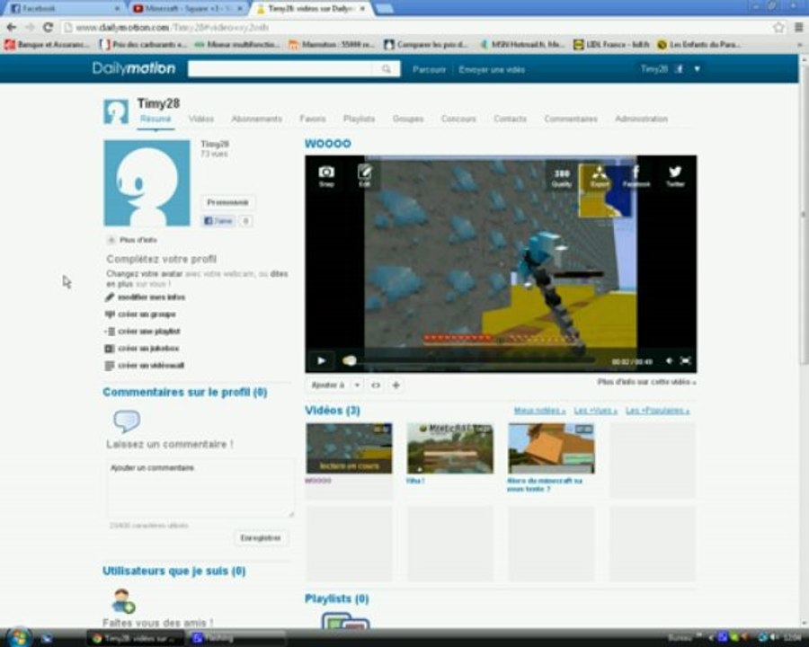Open the MSN Hotmail bookmark
809x647 pixels.
[521, 45]
